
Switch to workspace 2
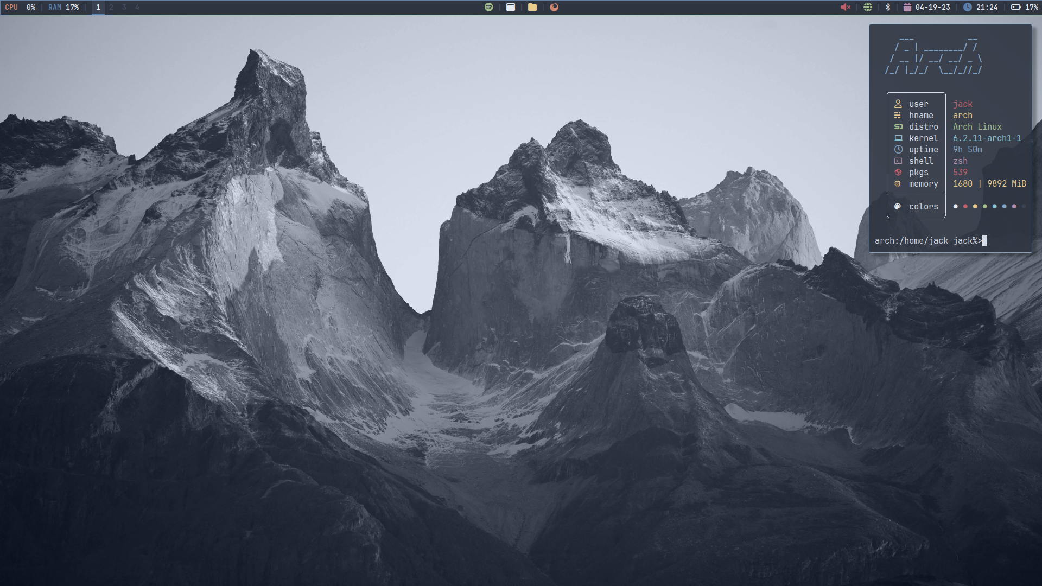[x=111, y=8]
